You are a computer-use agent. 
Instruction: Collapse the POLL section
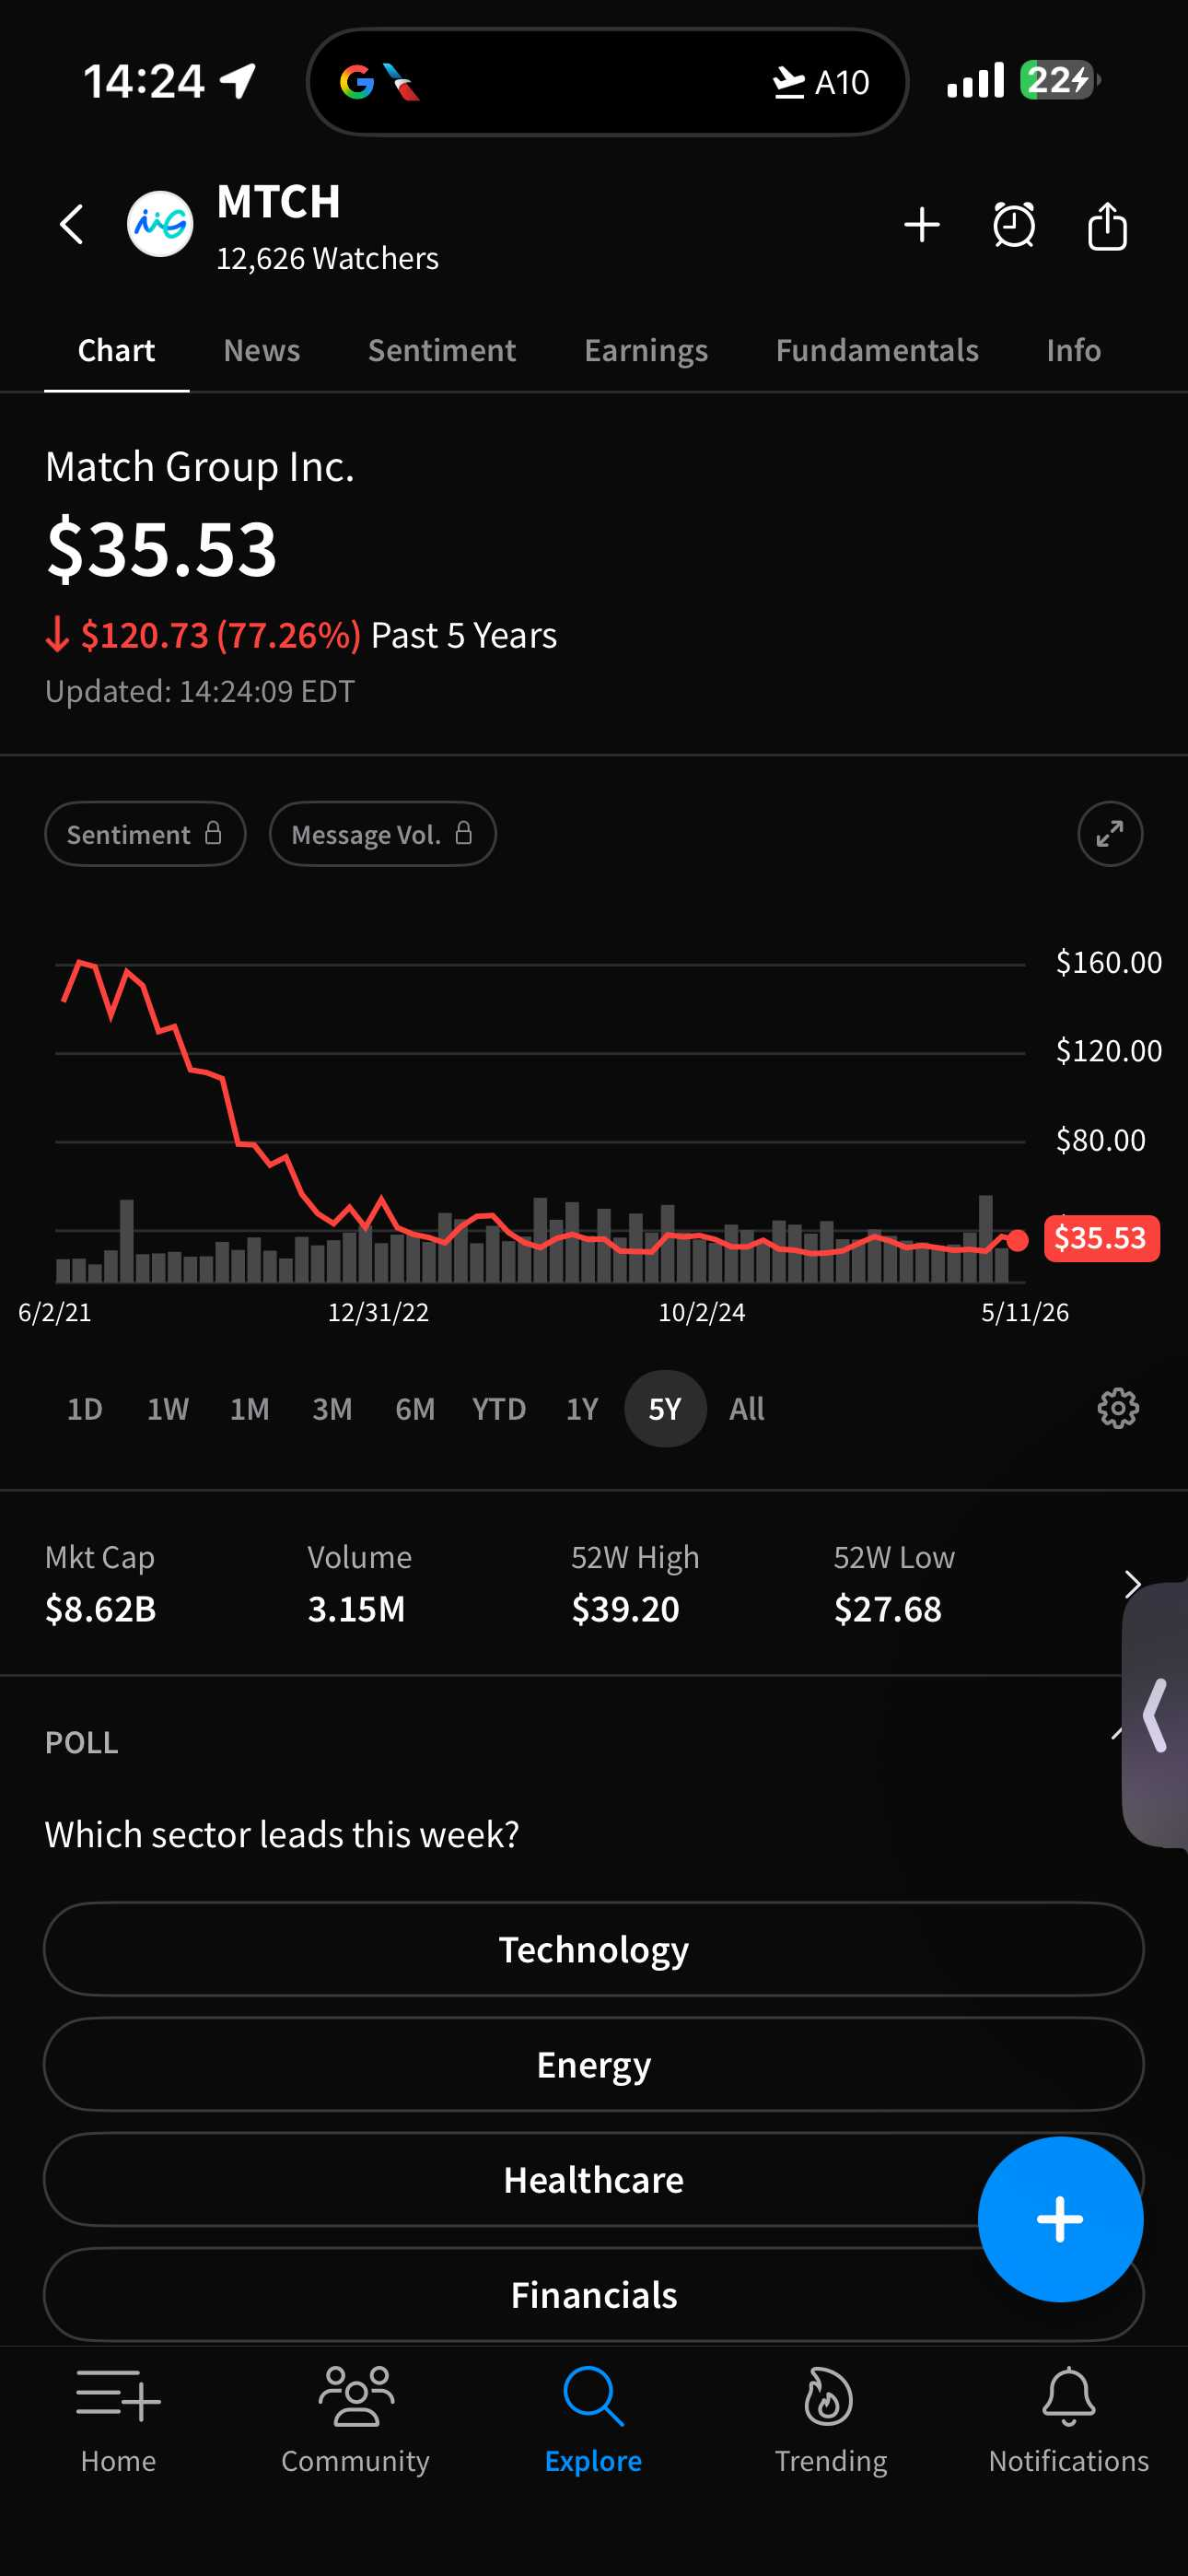(x=1116, y=1735)
